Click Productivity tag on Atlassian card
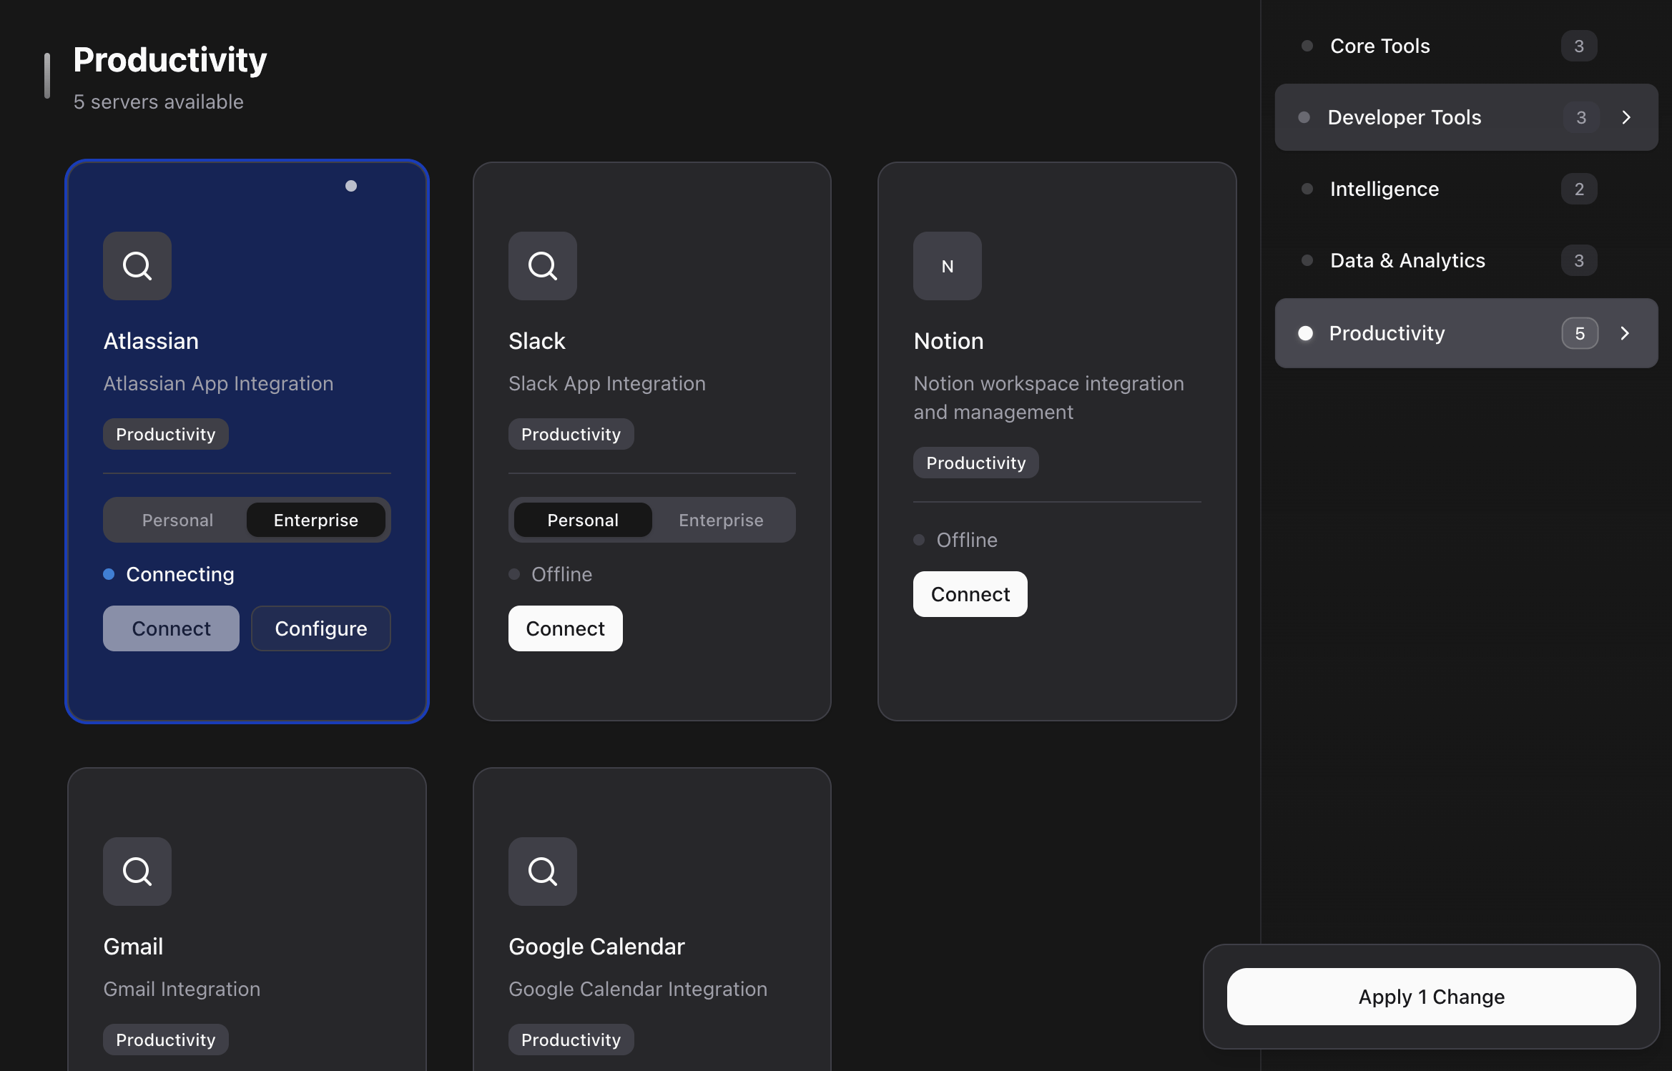This screenshot has height=1071, width=1672. pyautogui.click(x=166, y=434)
